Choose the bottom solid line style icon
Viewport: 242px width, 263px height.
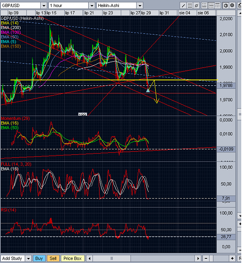coord(204,5)
